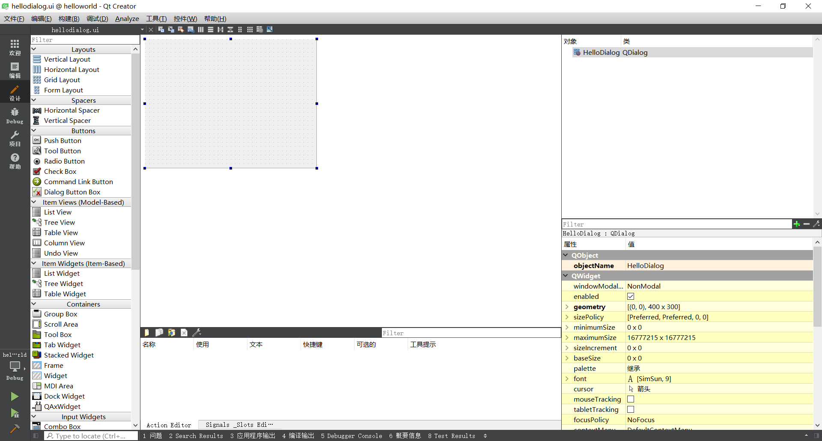
Task: Apply Lay Out in a Form Layout
Action: (x=240, y=30)
